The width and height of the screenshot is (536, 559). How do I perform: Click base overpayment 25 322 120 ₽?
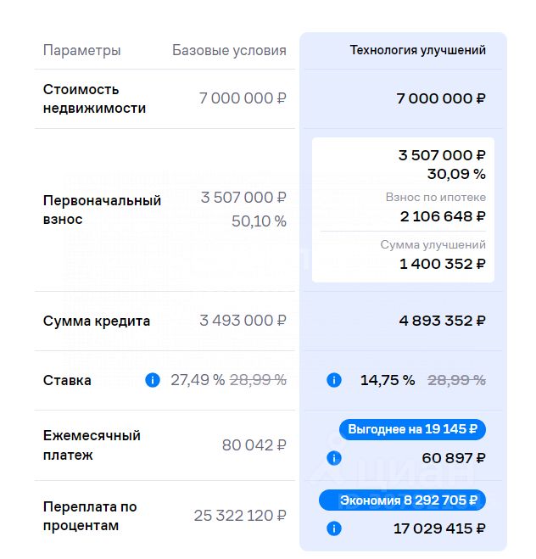click(x=240, y=516)
